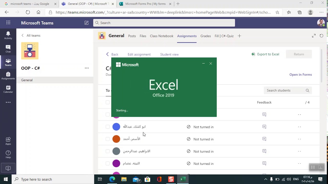Open Chat in the Teams sidebar
This screenshot has width=328, height=184.
pyautogui.click(x=8, y=49)
